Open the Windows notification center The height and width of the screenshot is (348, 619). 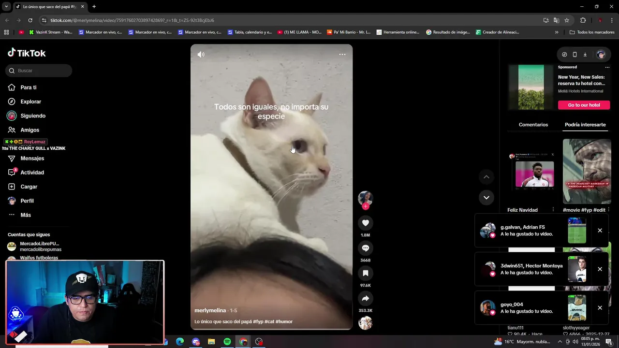click(x=609, y=342)
